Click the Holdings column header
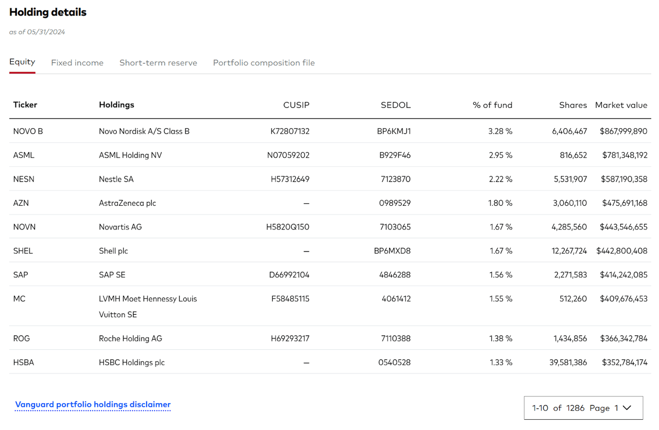Screen dimensions: 659x430 click(x=116, y=105)
